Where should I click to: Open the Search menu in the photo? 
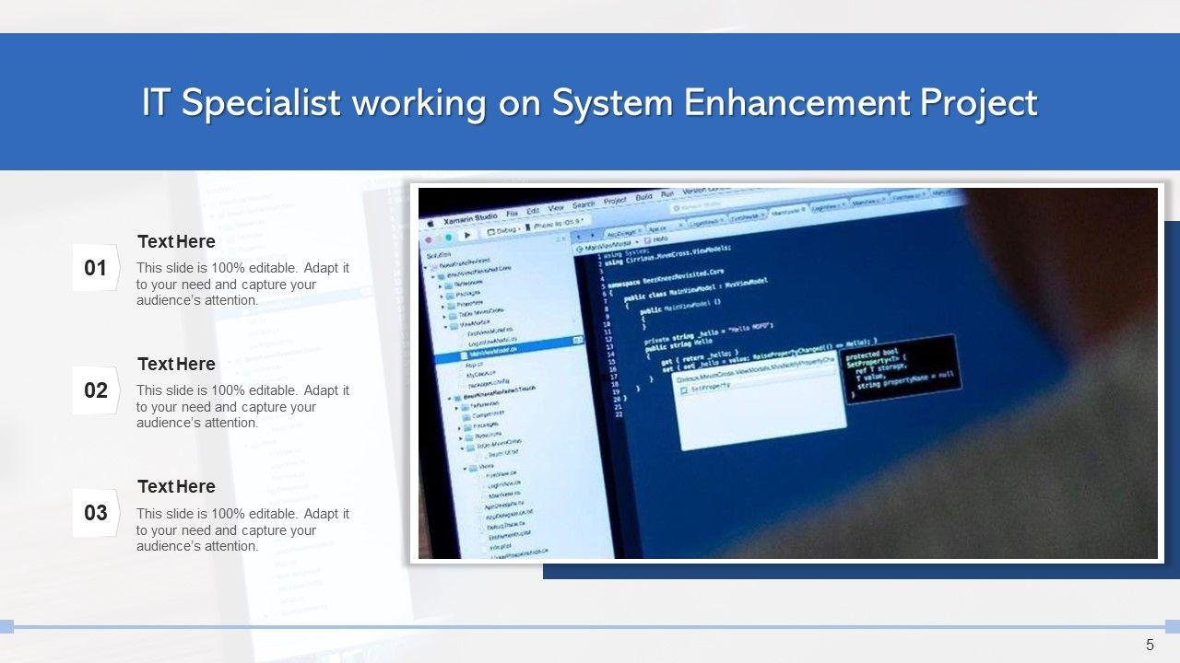[584, 204]
